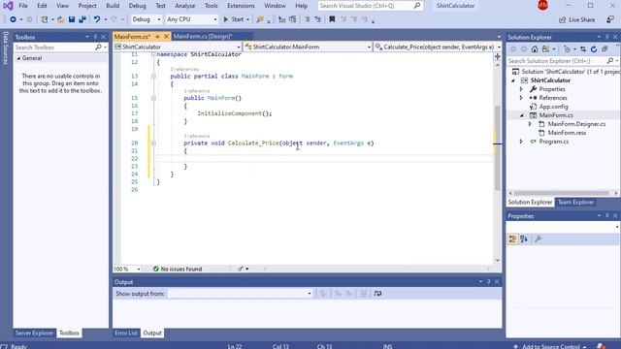Click the code editor vertical scrollbar thumb
Viewport: 621px width, 349px height.
click(x=498, y=148)
